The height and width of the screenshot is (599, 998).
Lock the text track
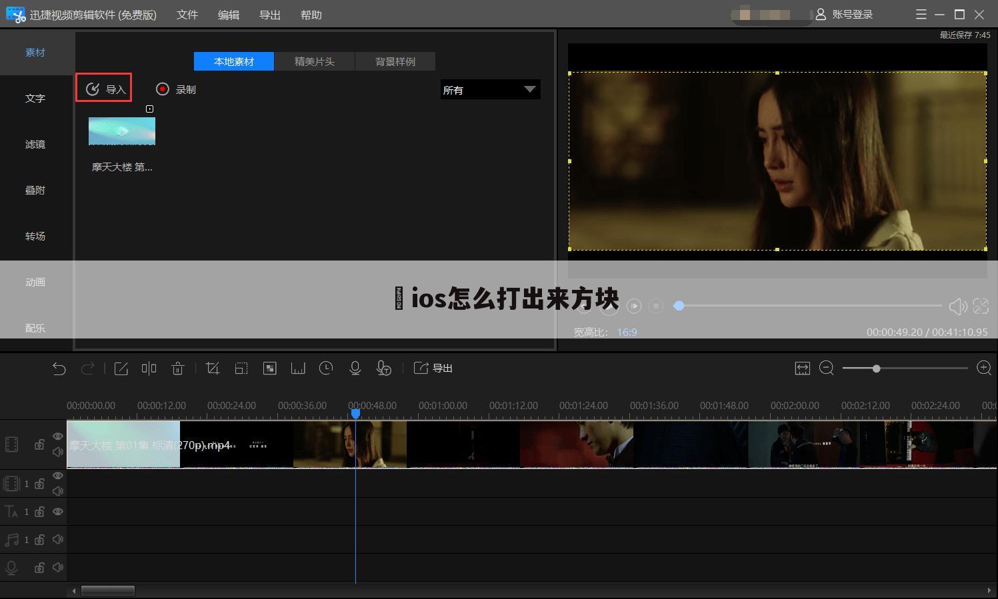coord(40,512)
